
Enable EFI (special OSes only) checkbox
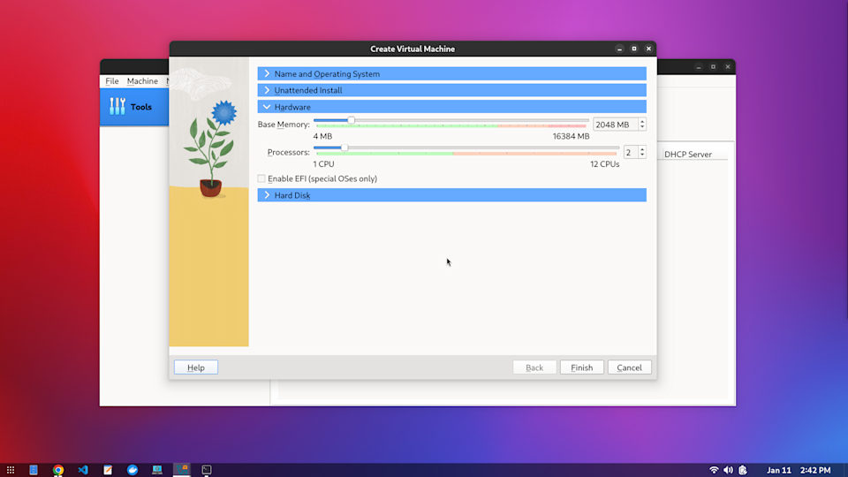261,178
